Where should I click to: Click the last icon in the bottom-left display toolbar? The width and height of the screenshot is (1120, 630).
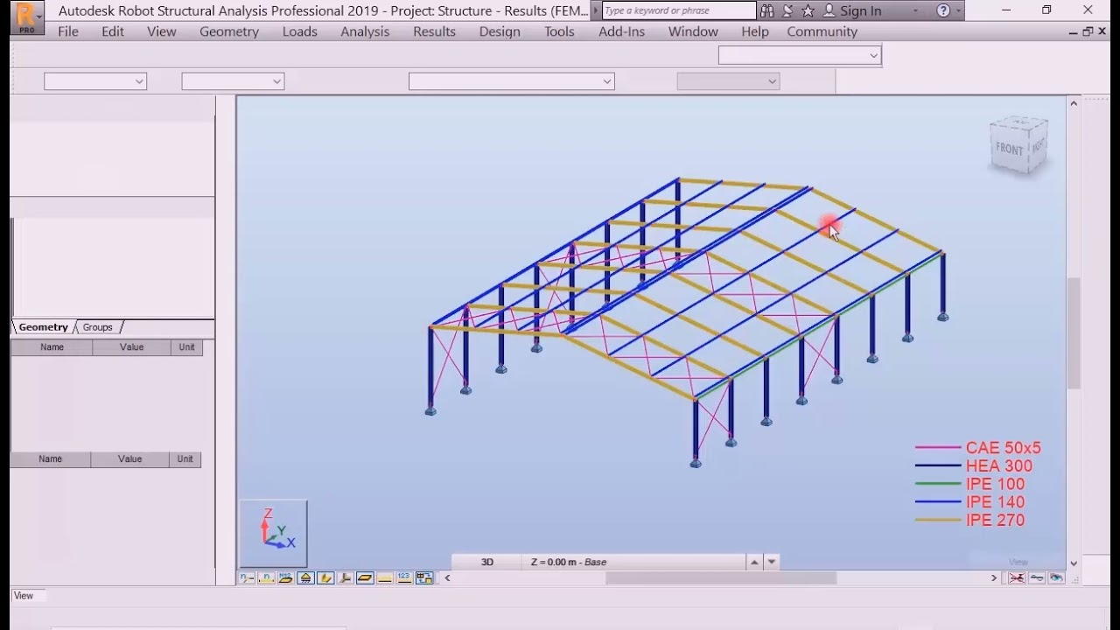(424, 577)
